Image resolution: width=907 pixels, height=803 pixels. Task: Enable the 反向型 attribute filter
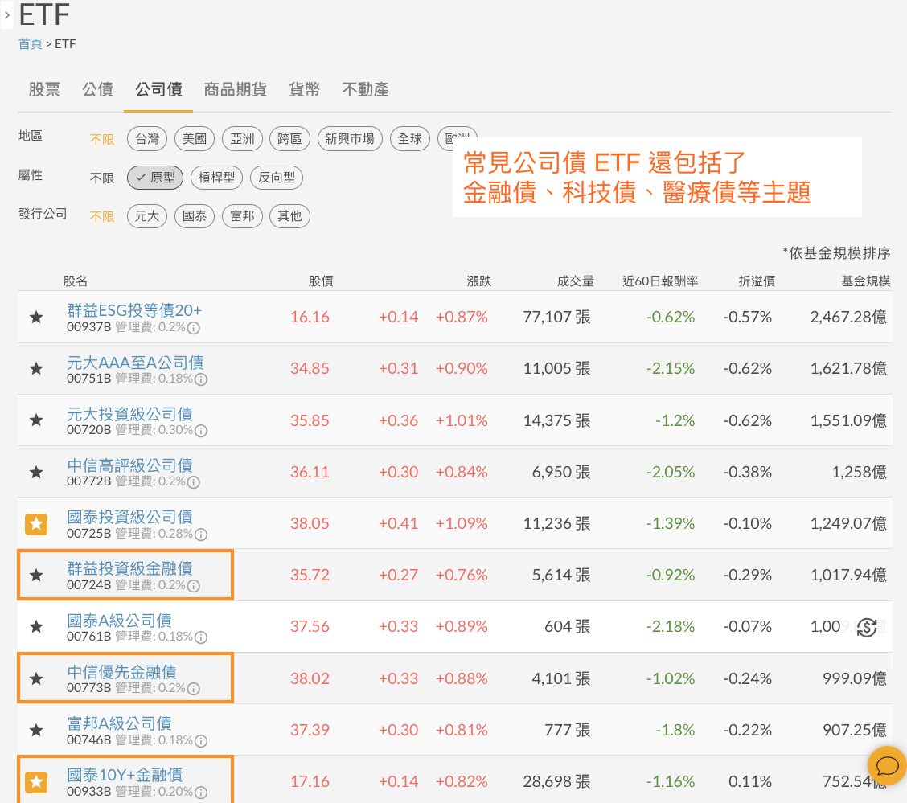click(x=276, y=178)
